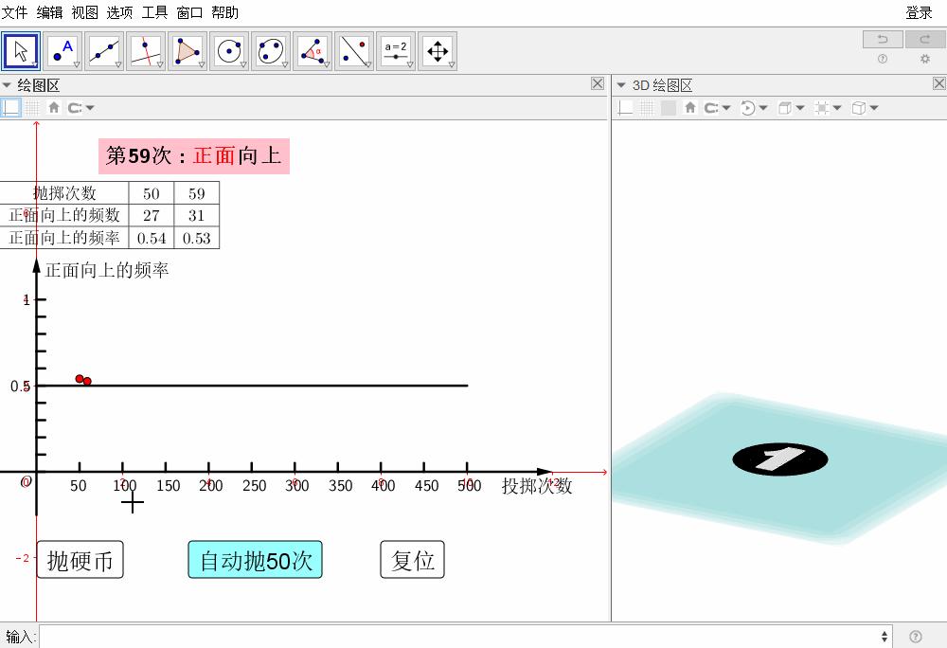Open toolbar help question mark icon
Image resolution: width=947 pixels, height=648 pixels.
883,59
